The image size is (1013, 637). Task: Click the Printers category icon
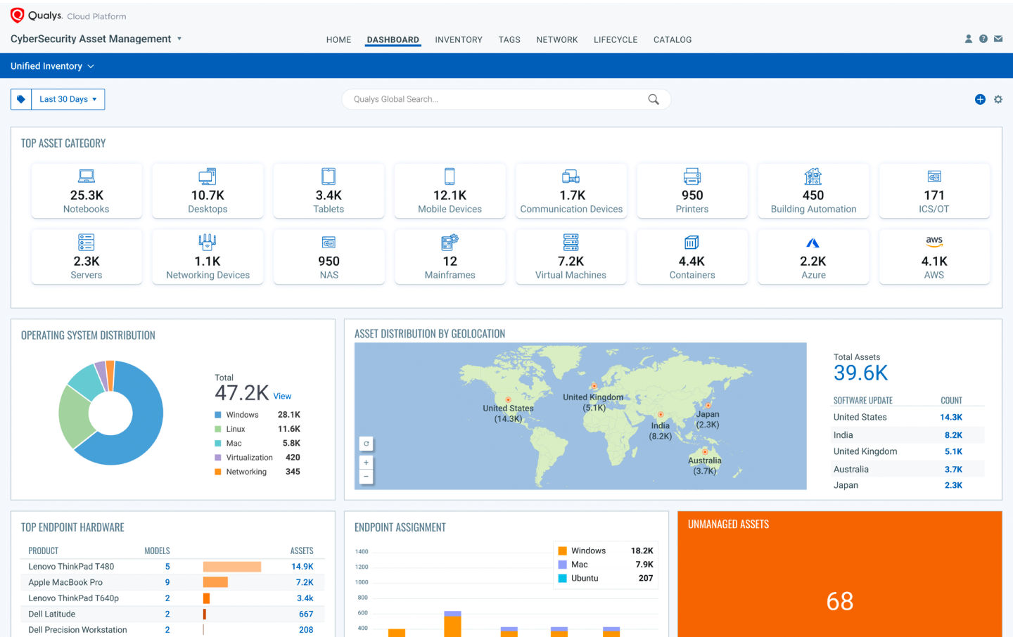pyautogui.click(x=692, y=176)
